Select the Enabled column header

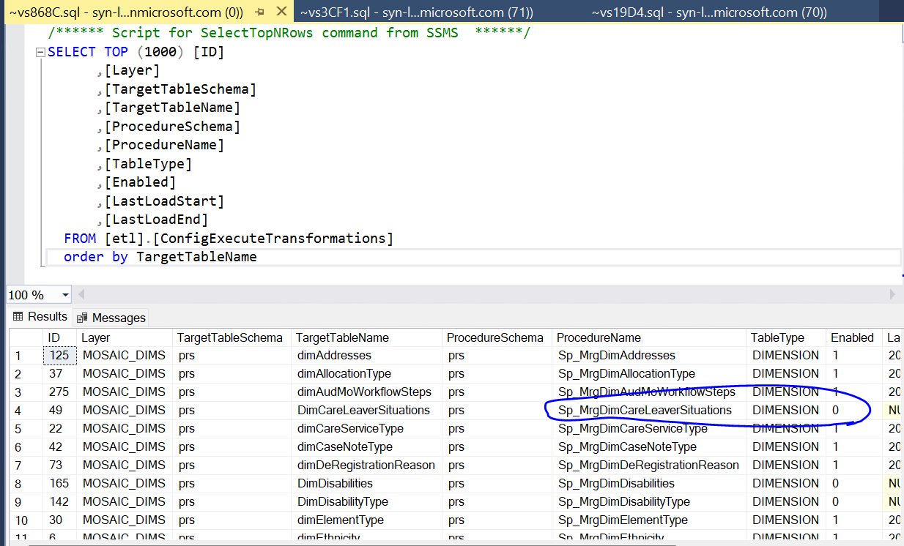[852, 337]
